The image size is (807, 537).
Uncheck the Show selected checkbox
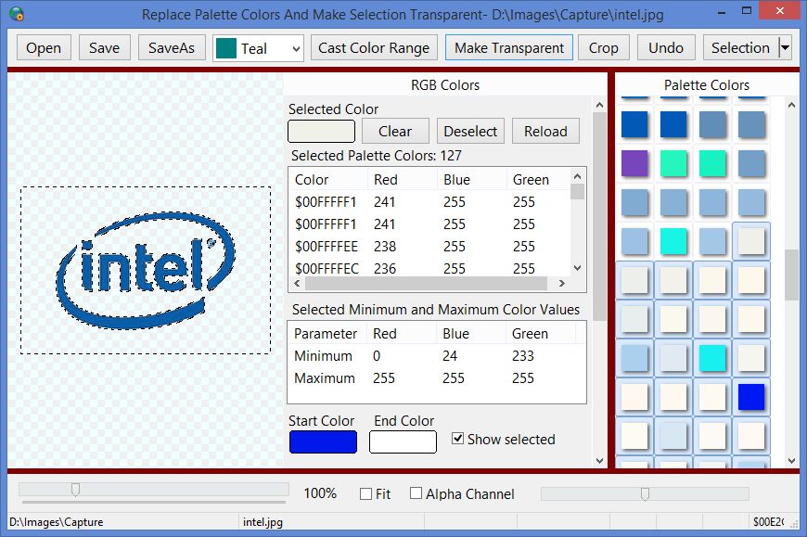click(x=457, y=439)
